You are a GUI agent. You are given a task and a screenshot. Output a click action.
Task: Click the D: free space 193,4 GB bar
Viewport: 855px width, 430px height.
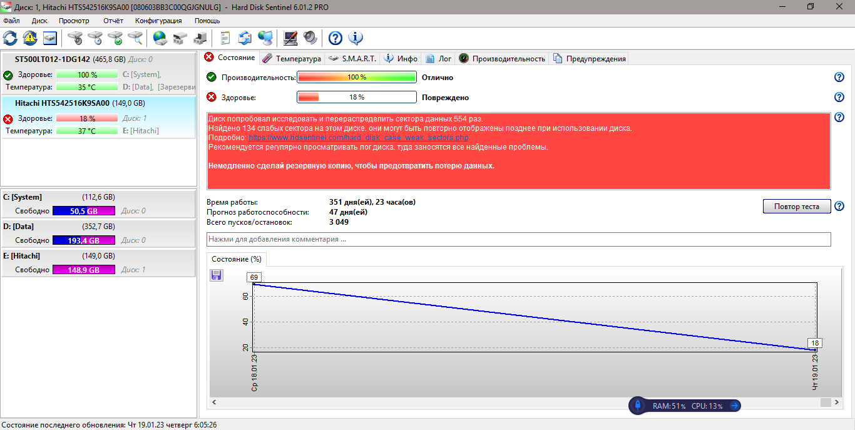tap(84, 240)
